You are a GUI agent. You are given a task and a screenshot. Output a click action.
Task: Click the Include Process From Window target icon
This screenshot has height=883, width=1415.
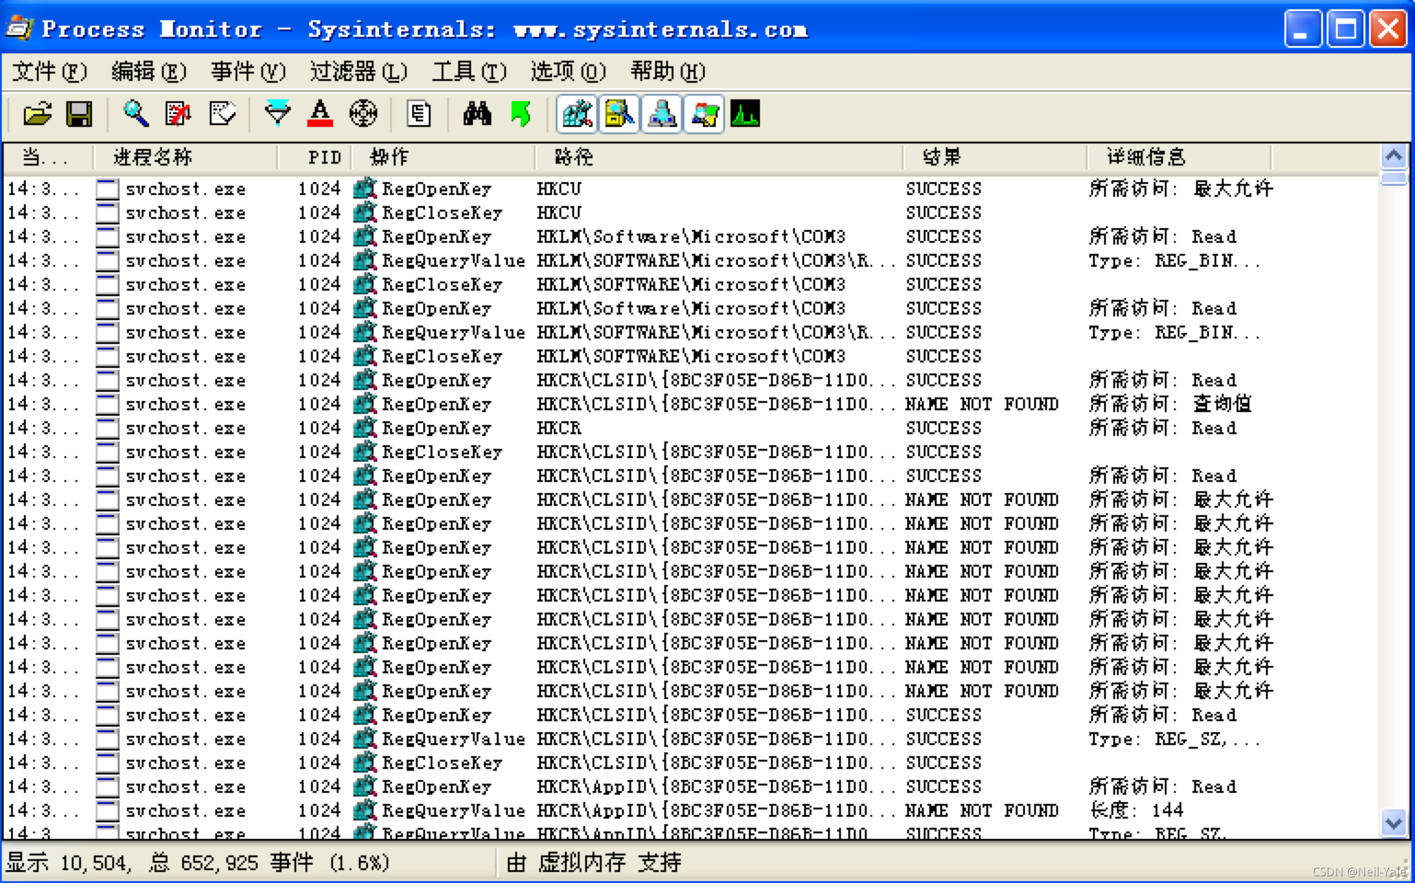coord(363,114)
